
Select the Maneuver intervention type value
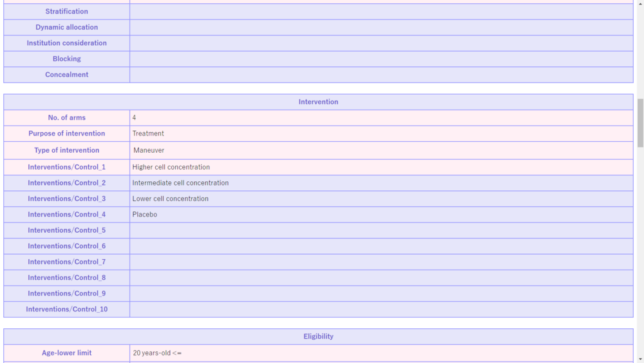click(149, 150)
